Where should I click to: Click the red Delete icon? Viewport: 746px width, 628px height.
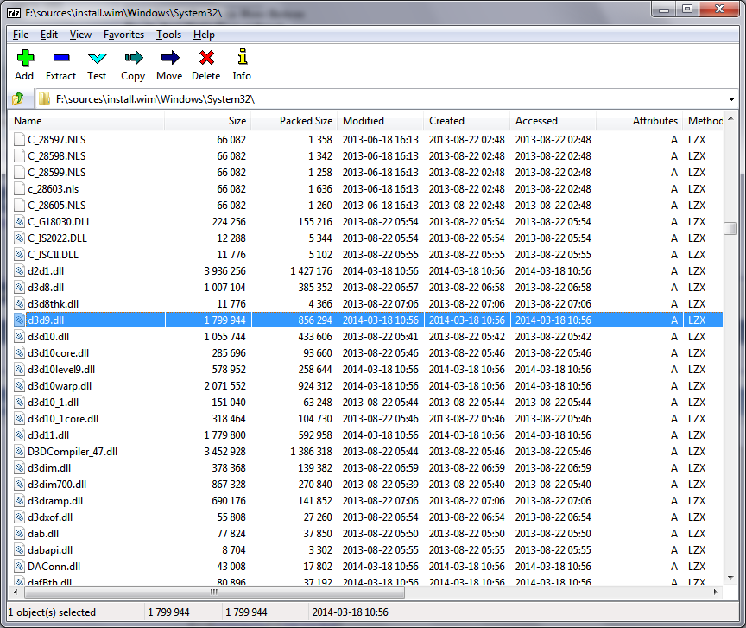[205, 59]
